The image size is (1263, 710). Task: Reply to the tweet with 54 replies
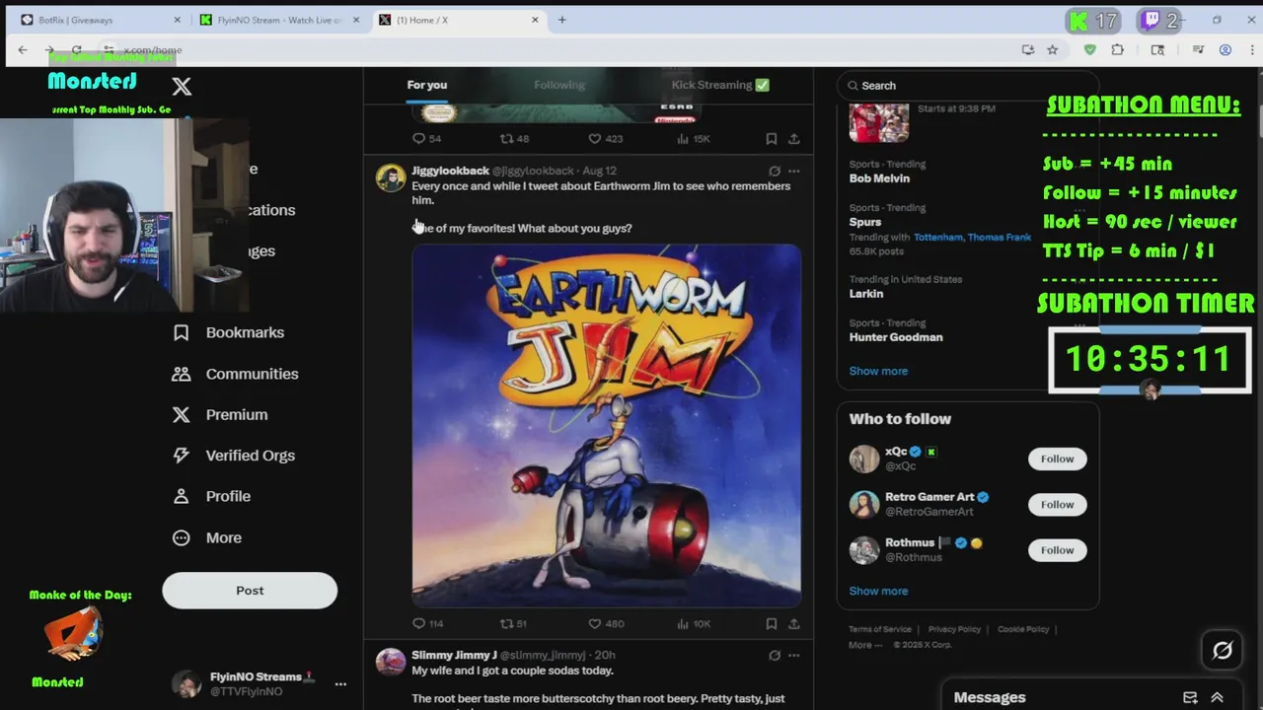[x=426, y=139]
